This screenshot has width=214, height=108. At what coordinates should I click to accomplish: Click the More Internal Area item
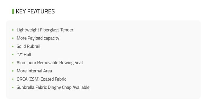34,71
